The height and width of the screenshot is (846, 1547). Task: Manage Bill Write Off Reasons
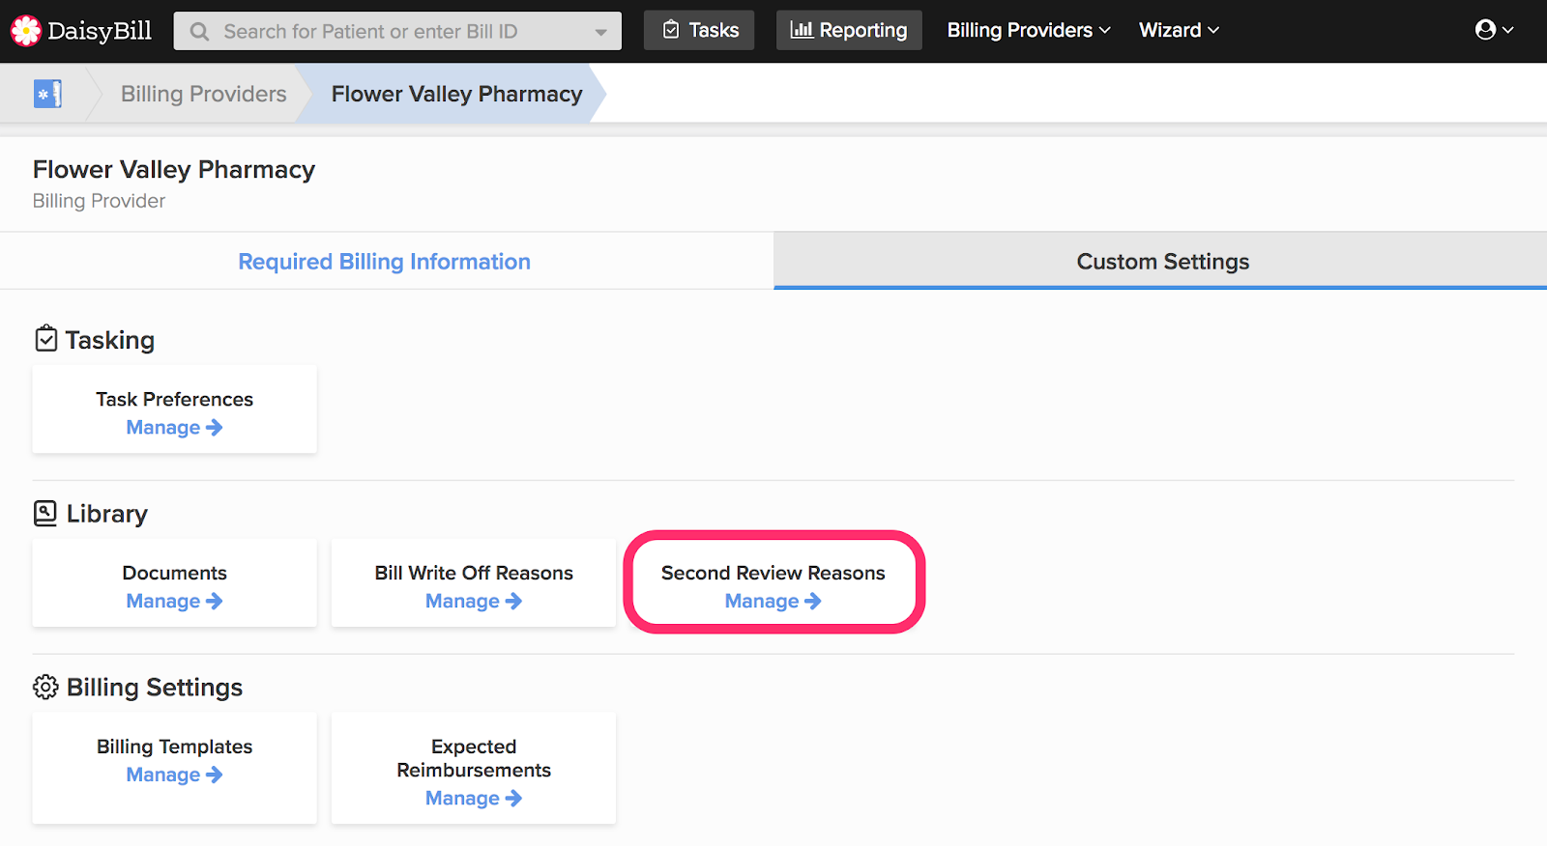[x=474, y=602]
